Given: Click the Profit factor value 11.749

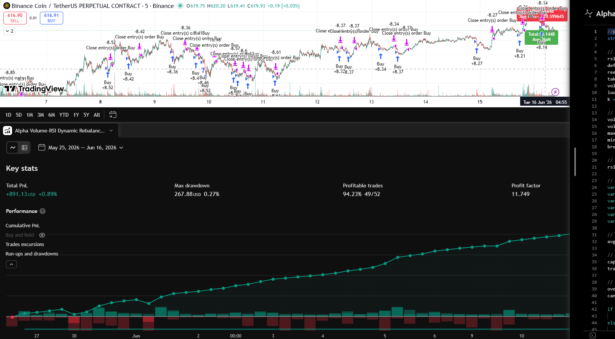Looking at the screenshot, I should click(x=521, y=194).
